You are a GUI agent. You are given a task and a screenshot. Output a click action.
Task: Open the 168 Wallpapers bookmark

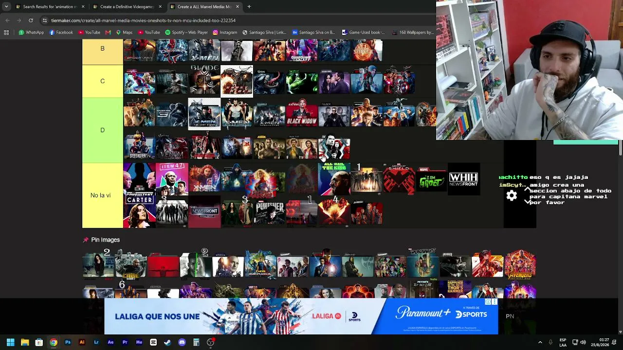(x=413, y=33)
